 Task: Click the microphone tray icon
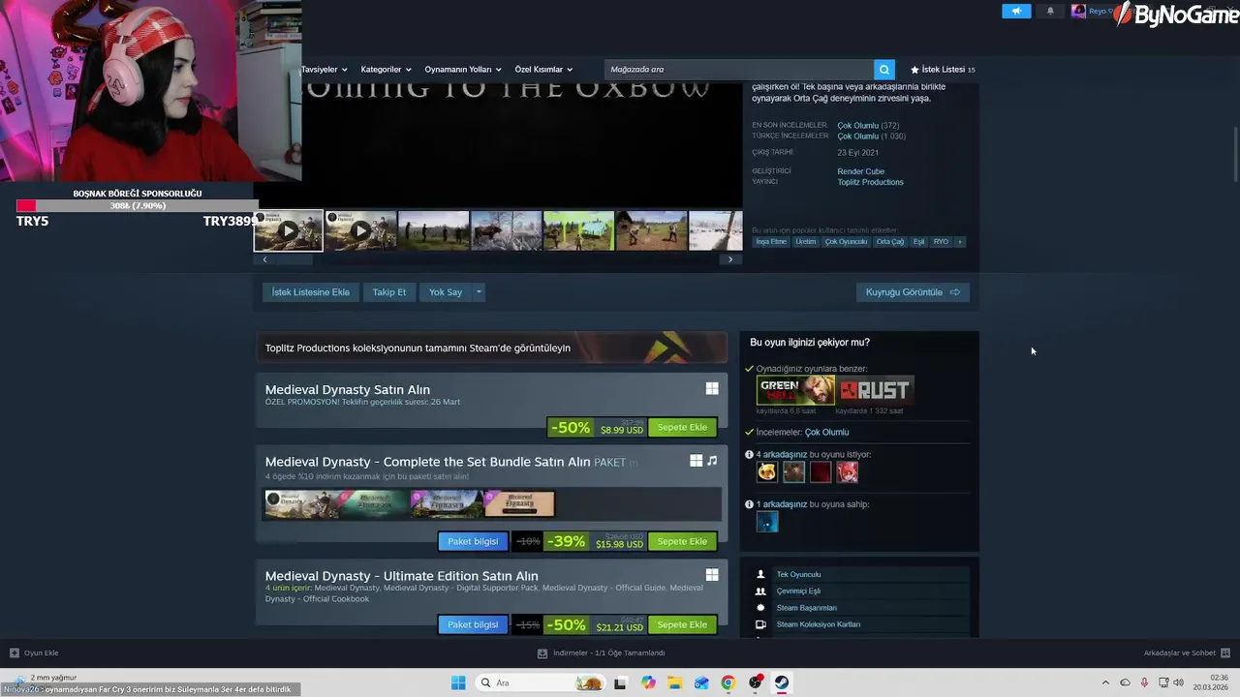pos(1144,682)
